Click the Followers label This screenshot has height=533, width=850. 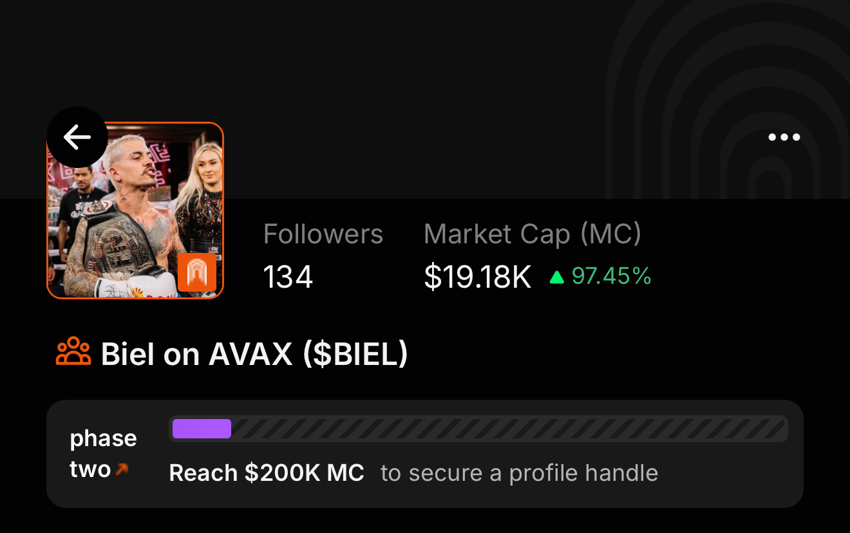pos(323,234)
